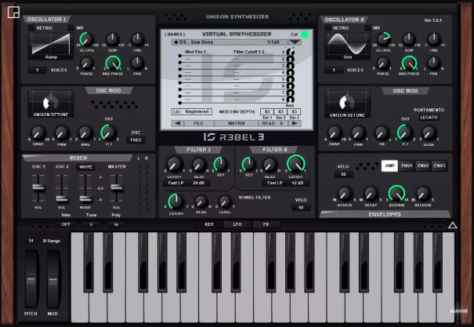Click Filter 1 Reso knob
Image resolution: width=474 pixels, height=327 pixels.
pyautogui.click(x=199, y=165)
